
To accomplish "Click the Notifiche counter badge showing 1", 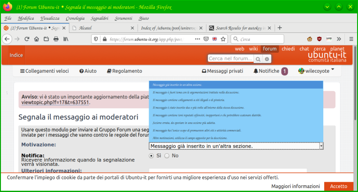I will (285, 71).
